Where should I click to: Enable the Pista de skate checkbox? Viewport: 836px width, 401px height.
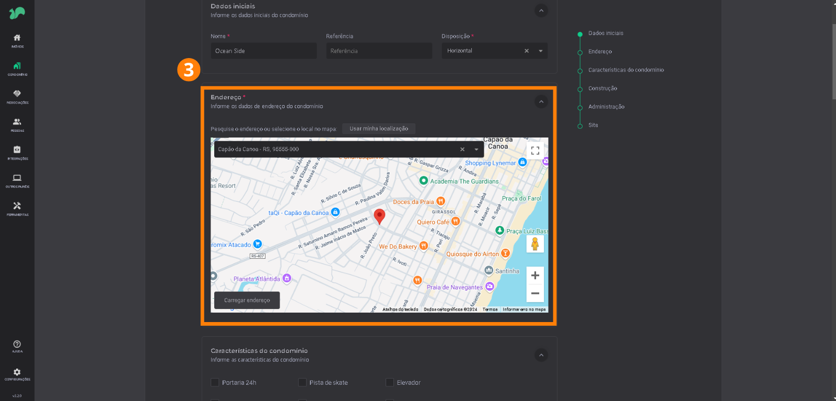pyautogui.click(x=302, y=382)
